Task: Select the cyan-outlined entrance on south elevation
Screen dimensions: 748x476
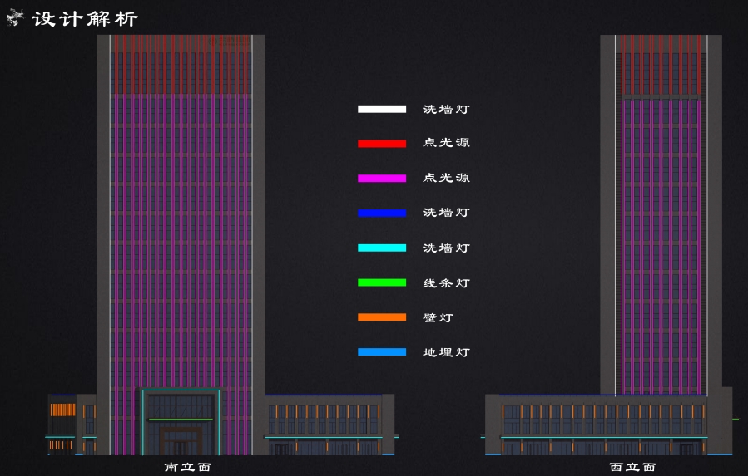Action: point(181,421)
